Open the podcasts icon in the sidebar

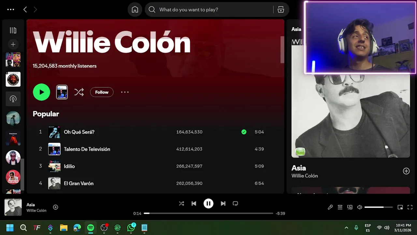[x=13, y=99]
